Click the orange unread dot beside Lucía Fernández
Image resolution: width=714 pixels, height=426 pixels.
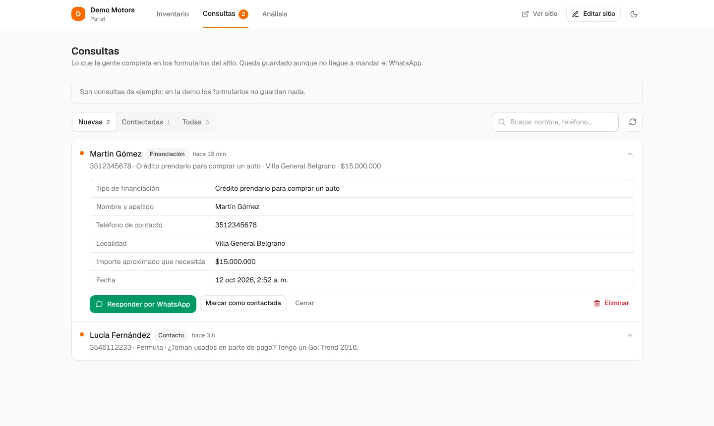click(x=82, y=334)
